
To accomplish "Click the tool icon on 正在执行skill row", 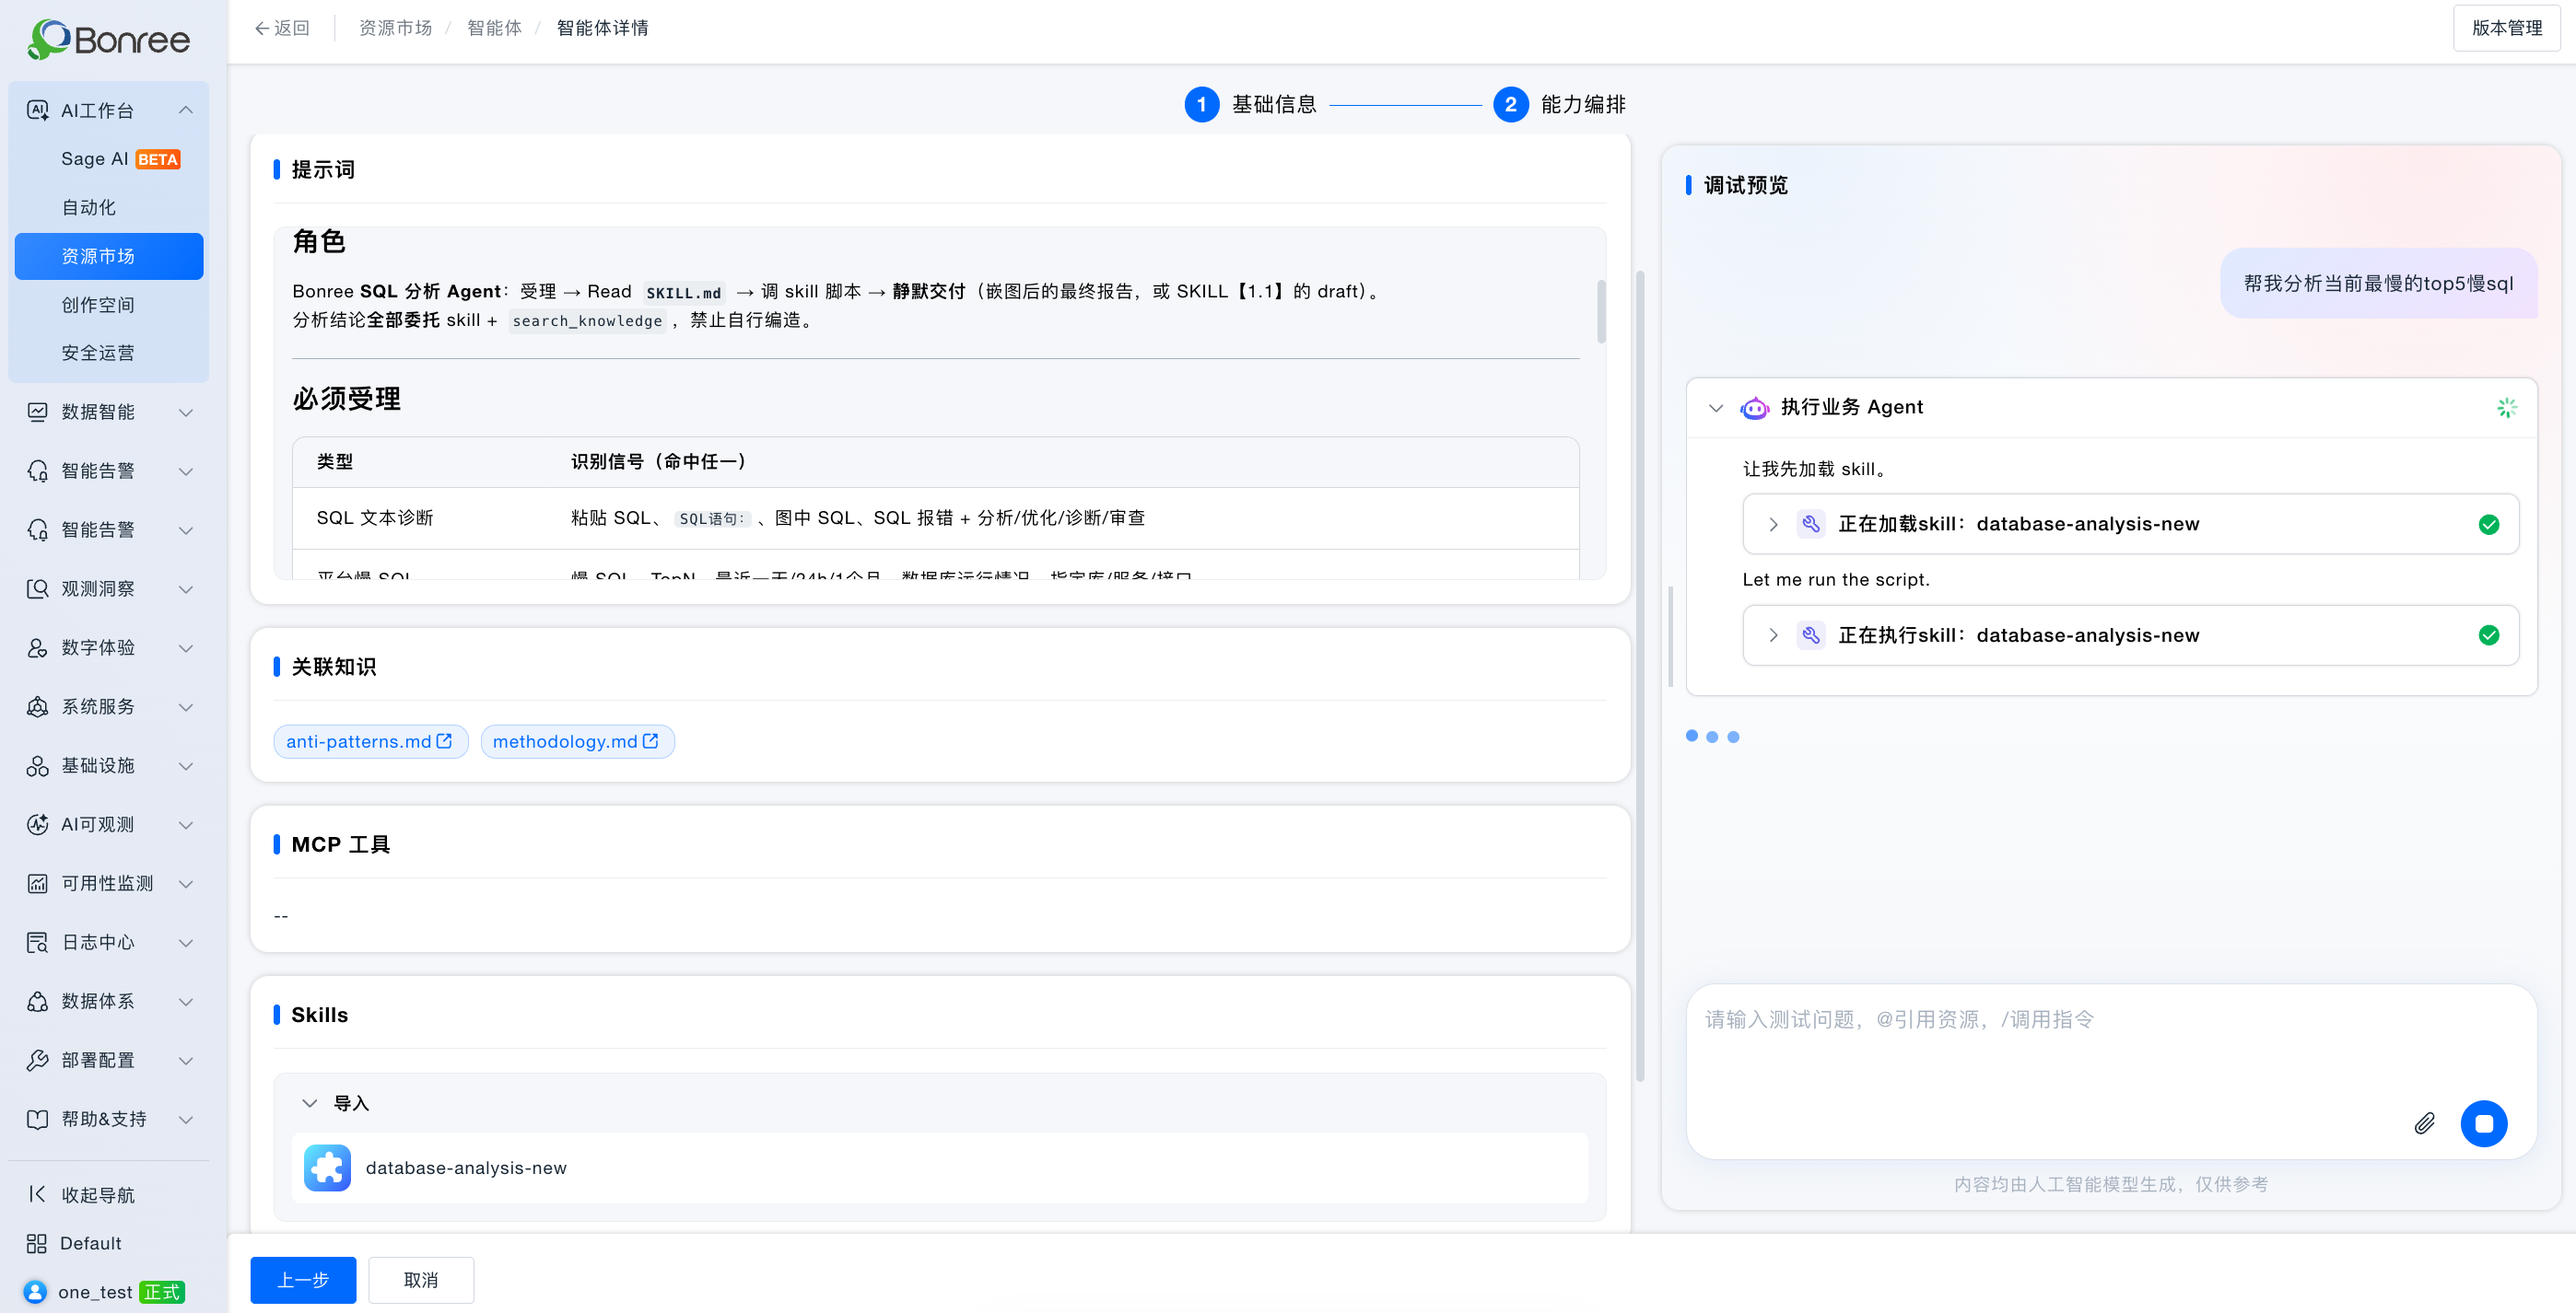I will (x=1811, y=635).
